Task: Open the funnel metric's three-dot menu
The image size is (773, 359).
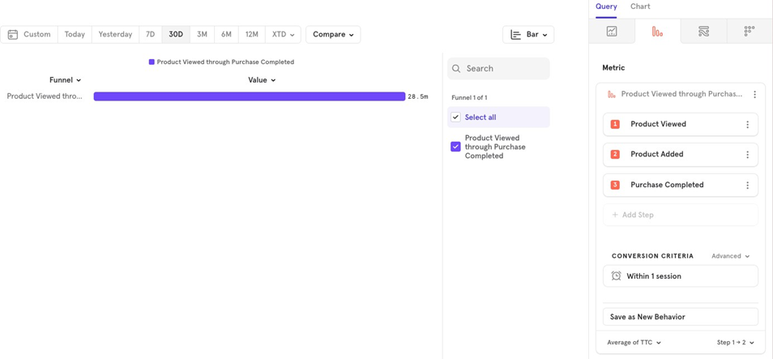Action: (754, 95)
